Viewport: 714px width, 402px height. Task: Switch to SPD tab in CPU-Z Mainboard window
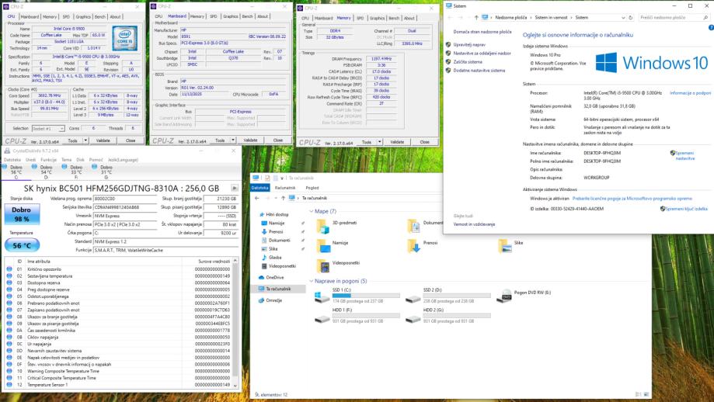point(214,16)
